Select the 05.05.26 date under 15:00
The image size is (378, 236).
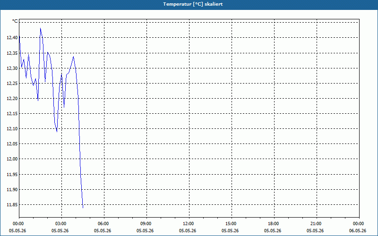click(230, 231)
